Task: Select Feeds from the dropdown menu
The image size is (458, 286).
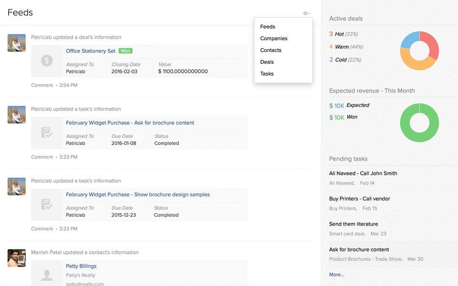Action: pos(268,27)
